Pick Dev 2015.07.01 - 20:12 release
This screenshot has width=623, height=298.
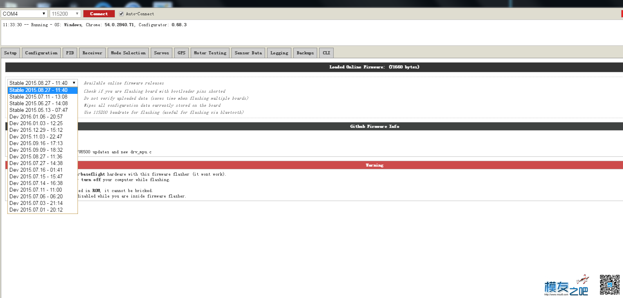pyautogui.click(x=43, y=210)
